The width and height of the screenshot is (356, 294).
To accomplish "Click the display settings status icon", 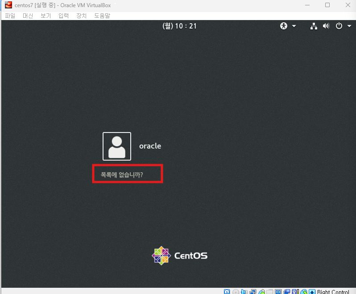I will click(x=278, y=292).
